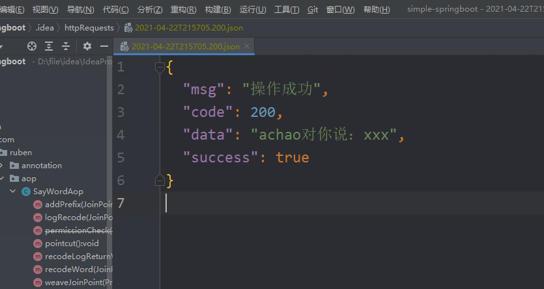Click the Select Opened File locate icon
This screenshot has height=289, width=544.
31,46
